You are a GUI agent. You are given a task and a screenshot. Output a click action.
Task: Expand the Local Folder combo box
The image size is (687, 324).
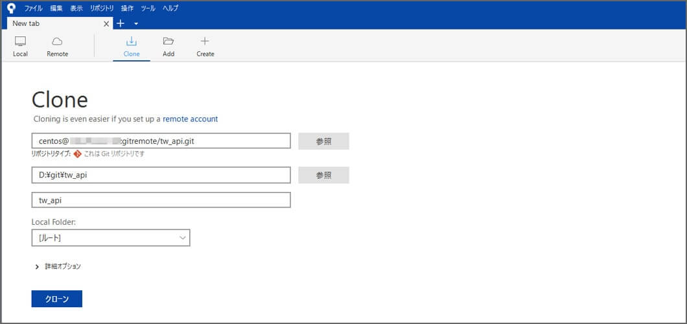111,238
